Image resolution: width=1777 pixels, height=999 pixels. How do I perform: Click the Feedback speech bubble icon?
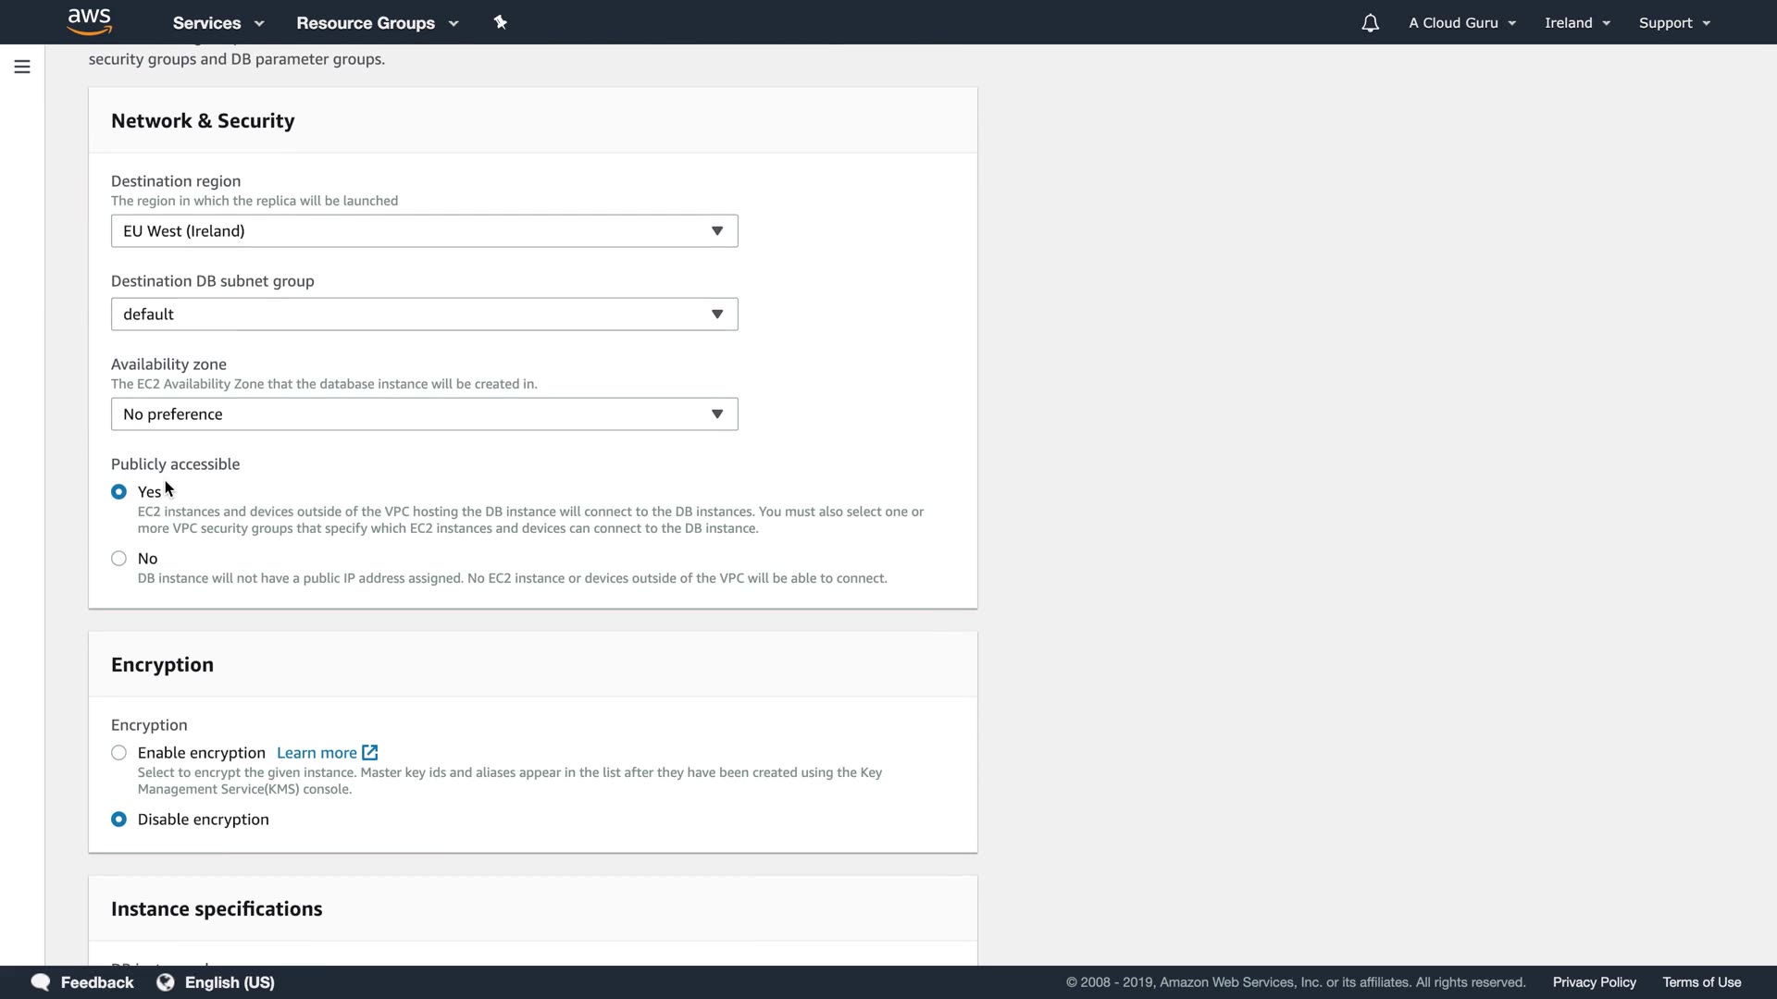[41, 982]
